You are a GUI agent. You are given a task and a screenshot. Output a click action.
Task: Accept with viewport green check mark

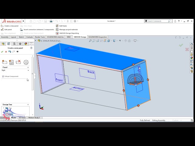[x=181, y=45]
